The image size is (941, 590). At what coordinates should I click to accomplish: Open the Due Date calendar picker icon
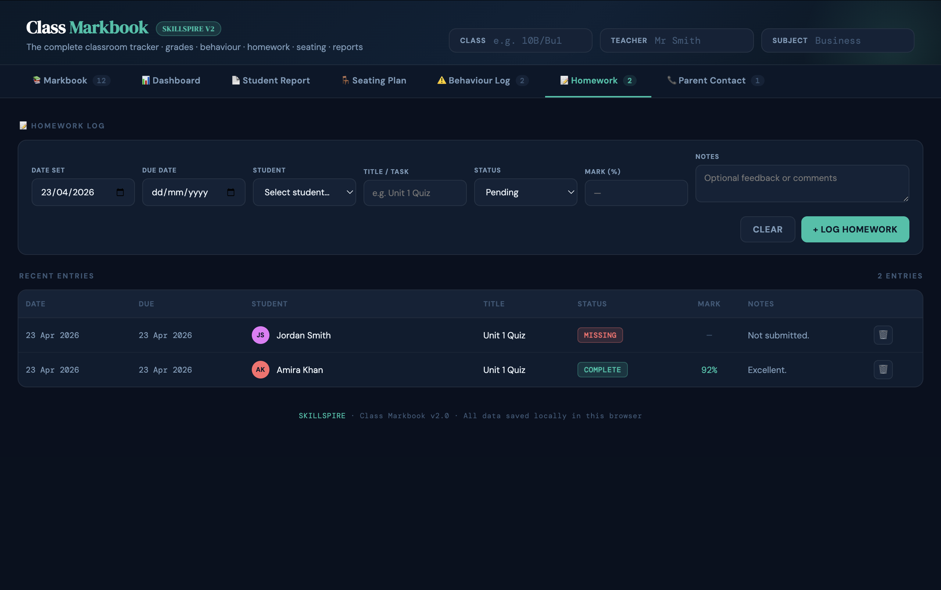[231, 192]
